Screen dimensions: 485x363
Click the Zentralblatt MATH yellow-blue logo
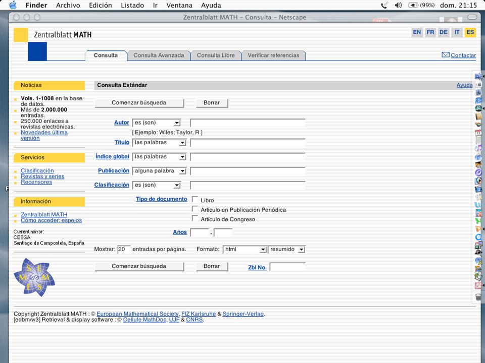pyautogui.click(x=30, y=44)
